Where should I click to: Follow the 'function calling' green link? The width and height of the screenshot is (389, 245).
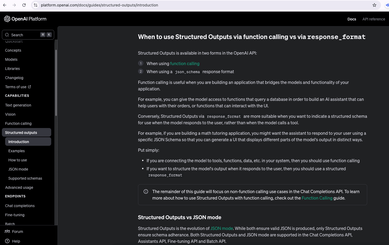185,63
